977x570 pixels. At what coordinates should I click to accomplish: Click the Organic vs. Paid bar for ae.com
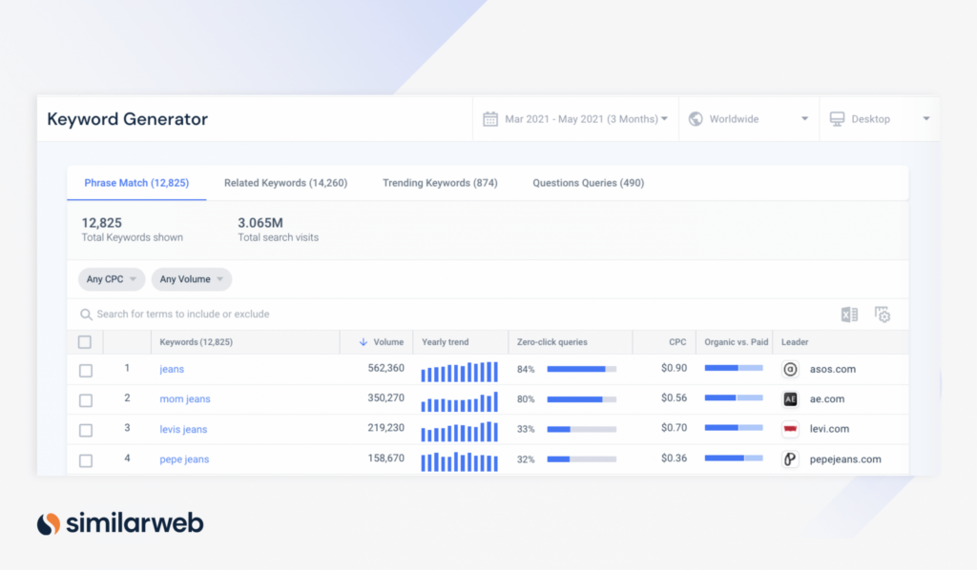735,398
